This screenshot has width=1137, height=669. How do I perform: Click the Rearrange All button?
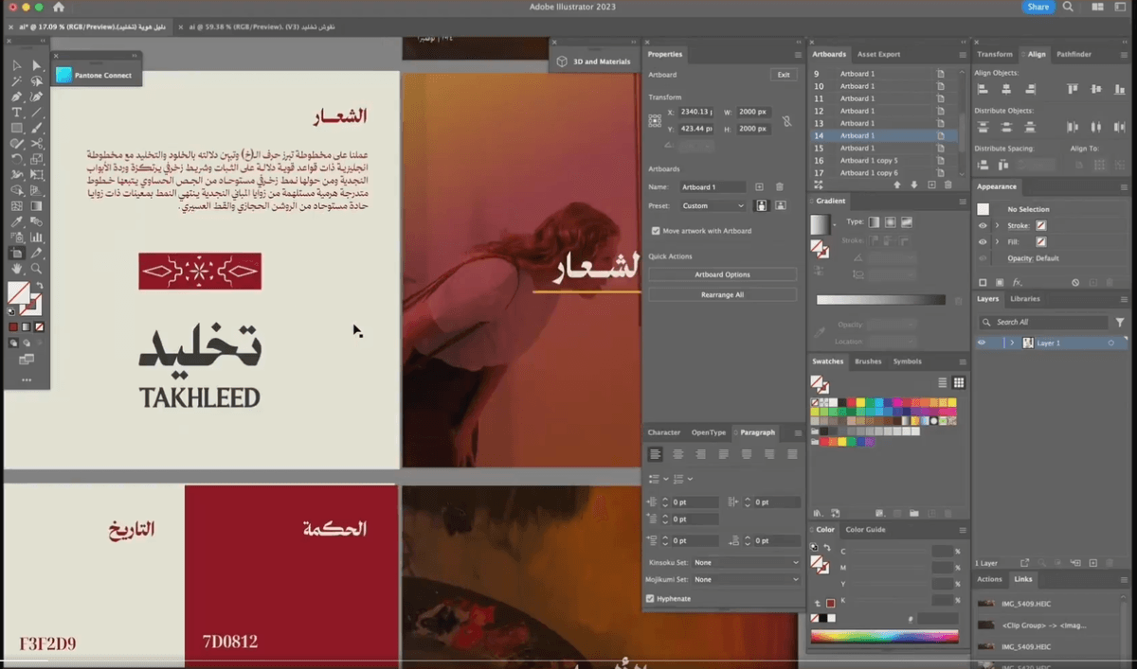(722, 294)
